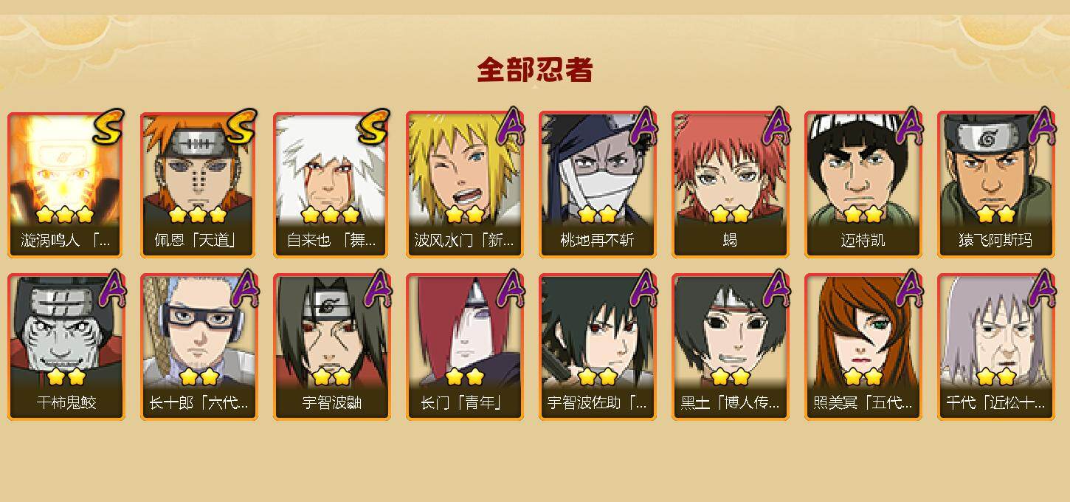Image resolution: width=1070 pixels, height=502 pixels.
Task: Select the 漩涡鸣人 S-rank ninja card
Action: (x=66, y=185)
